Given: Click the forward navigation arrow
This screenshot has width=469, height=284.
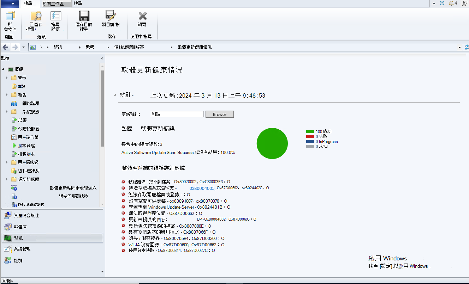Looking at the screenshot, I should (15, 47).
